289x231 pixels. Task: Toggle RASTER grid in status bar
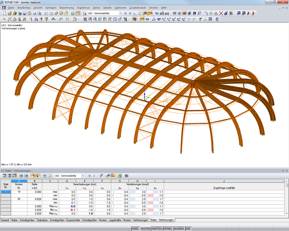coord(145,228)
